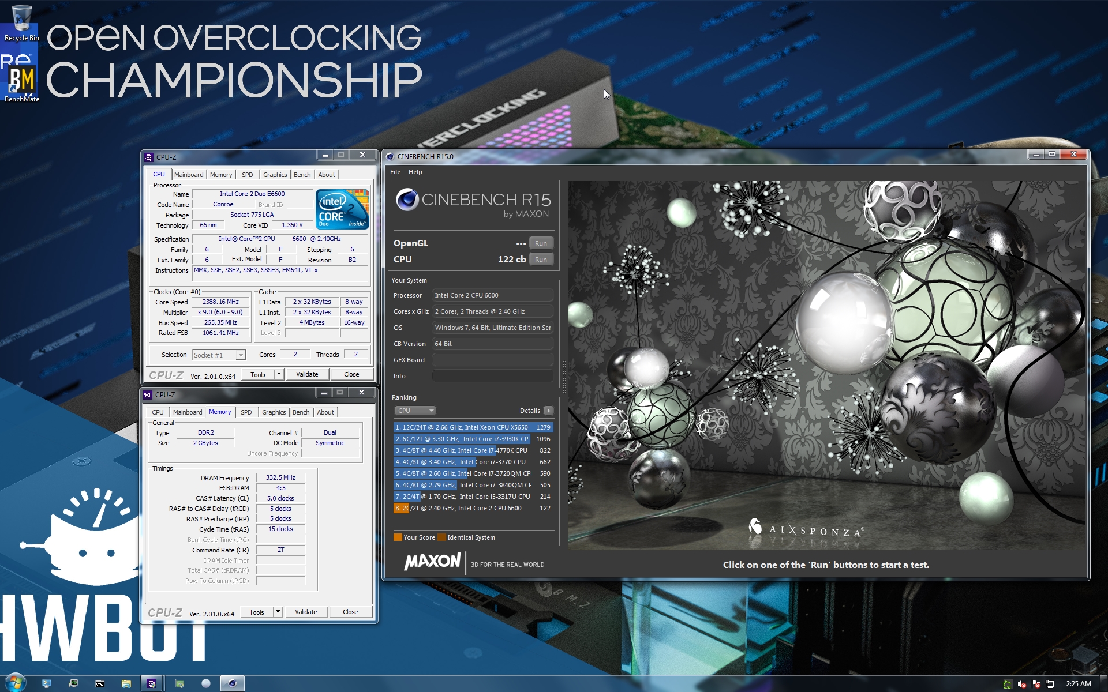Switch to Cinebench taskbar icon
The height and width of the screenshot is (692, 1108).
coord(233,683)
